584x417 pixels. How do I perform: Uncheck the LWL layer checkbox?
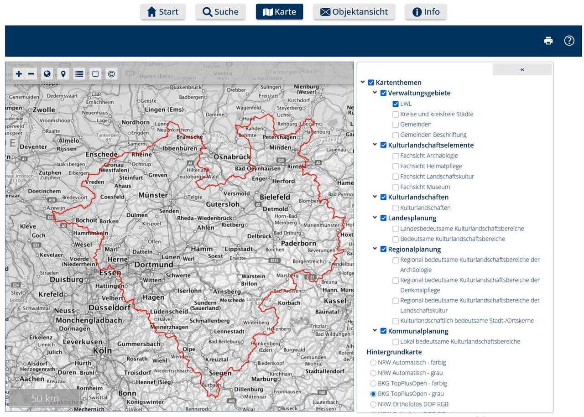(396, 104)
